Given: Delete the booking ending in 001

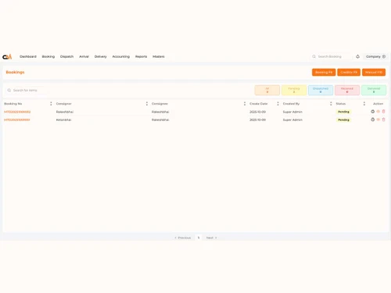Looking at the screenshot, I should [x=383, y=120].
